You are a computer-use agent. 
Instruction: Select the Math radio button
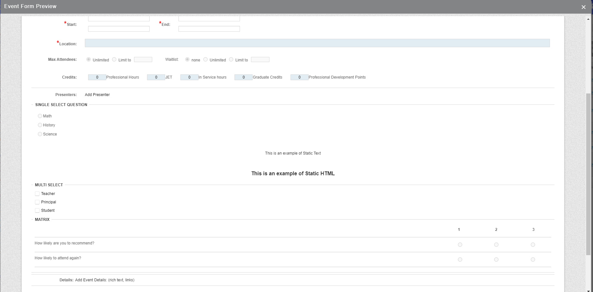pos(40,116)
